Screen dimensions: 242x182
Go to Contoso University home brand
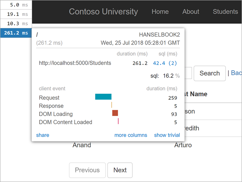(103, 12)
